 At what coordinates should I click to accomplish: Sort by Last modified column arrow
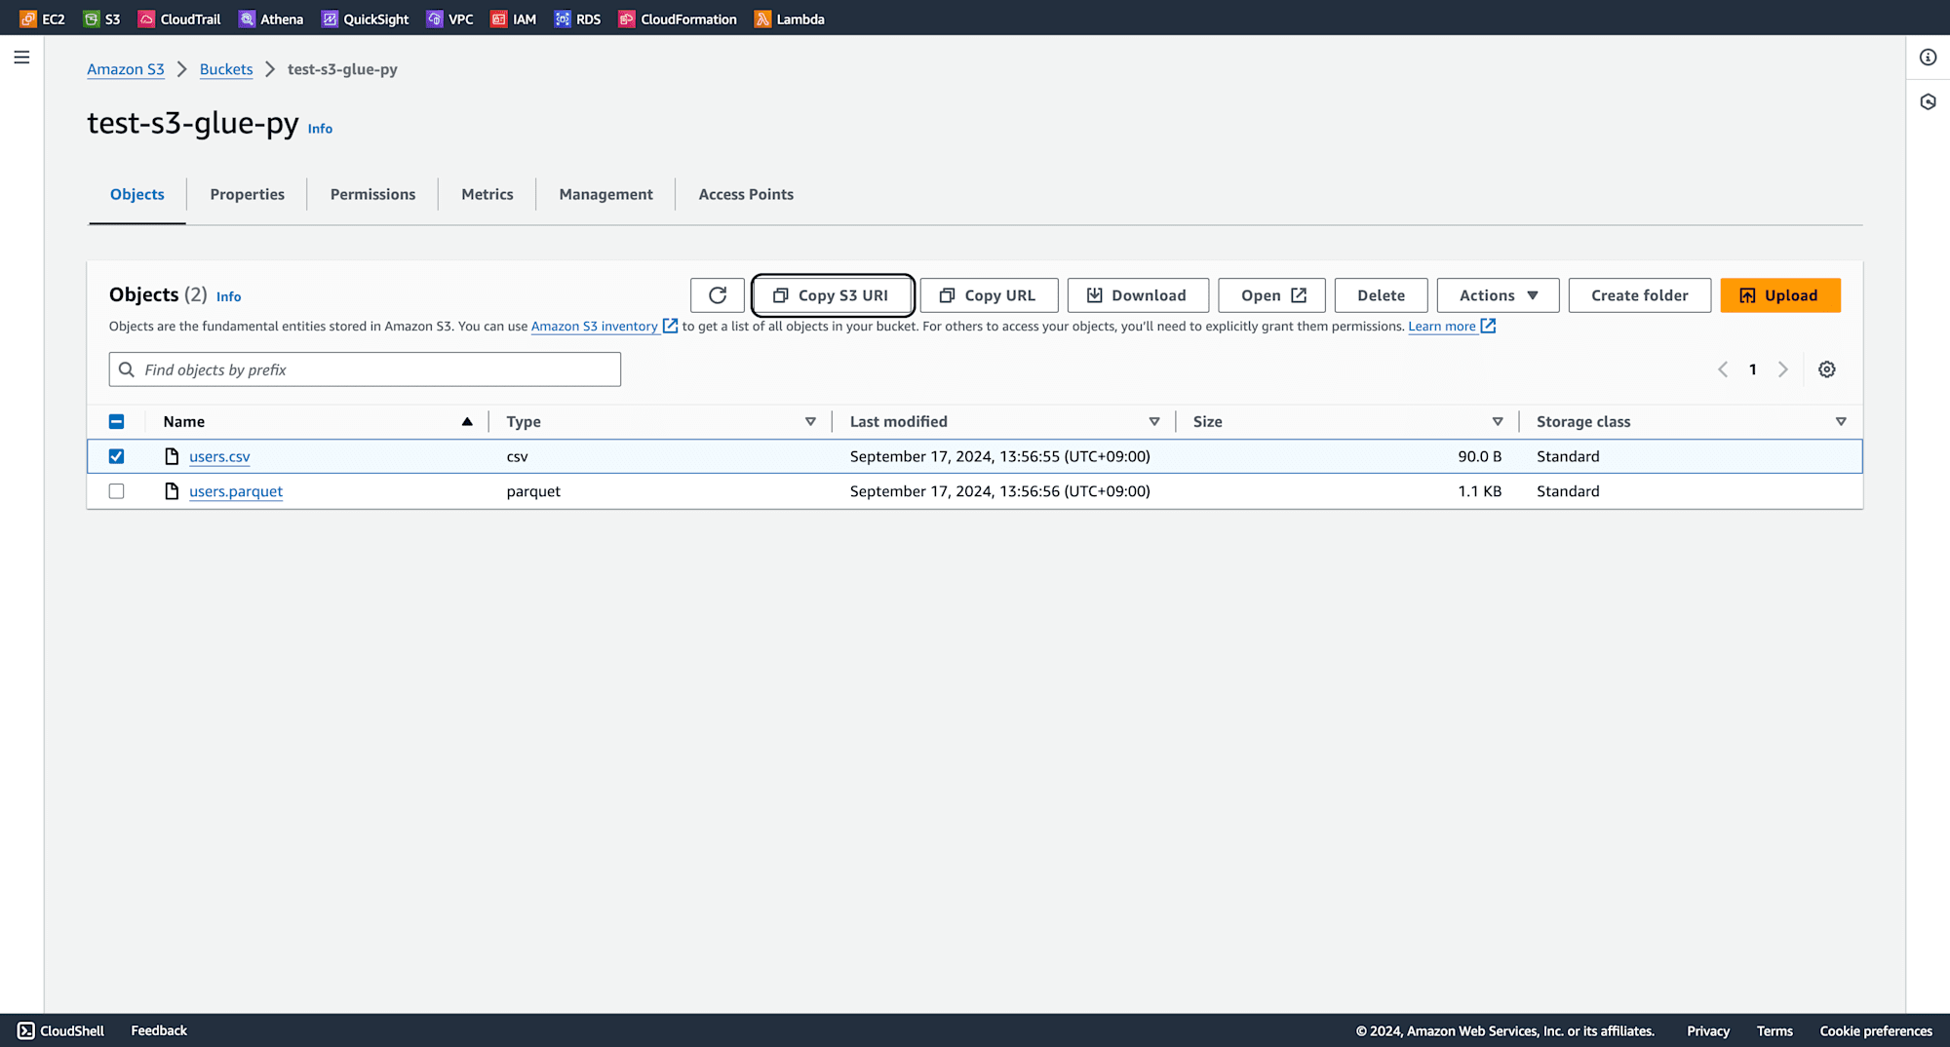(x=1154, y=421)
